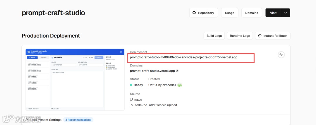Click the czncode1 avatar icon

(x=180, y=85)
